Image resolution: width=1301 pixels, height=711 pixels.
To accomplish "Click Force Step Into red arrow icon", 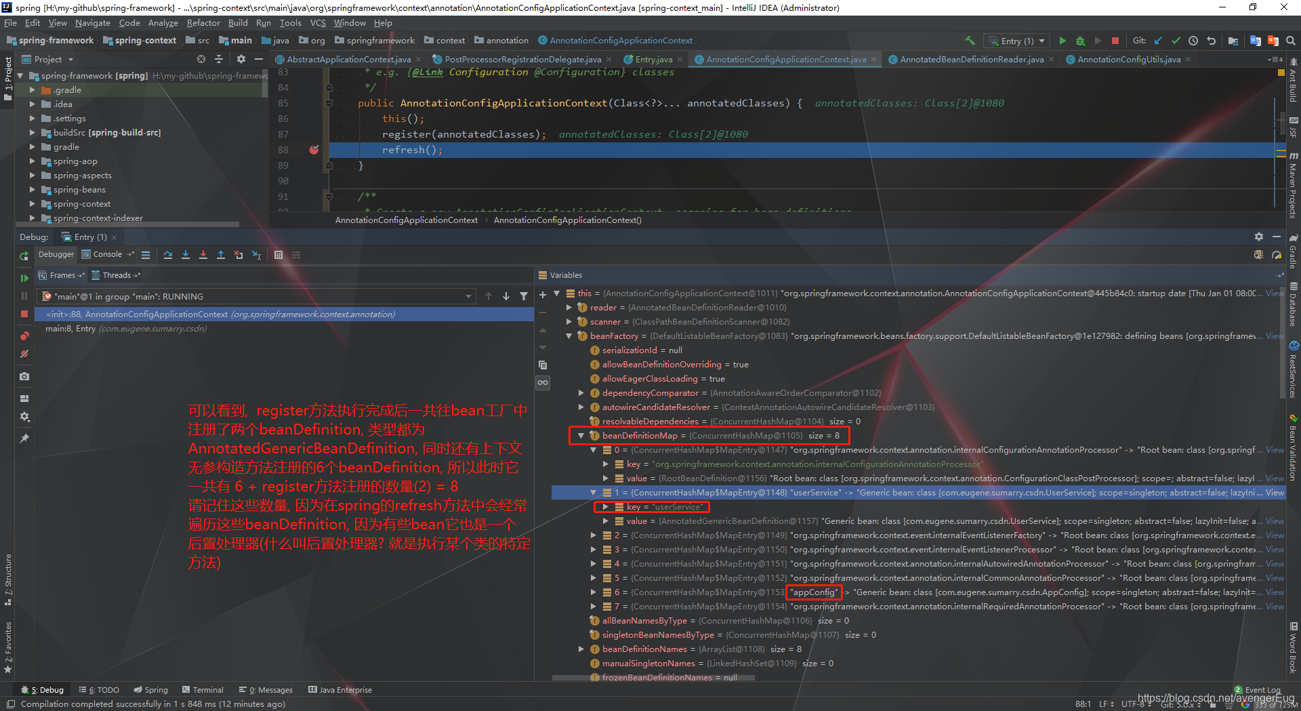I will [x=203, y=255].
